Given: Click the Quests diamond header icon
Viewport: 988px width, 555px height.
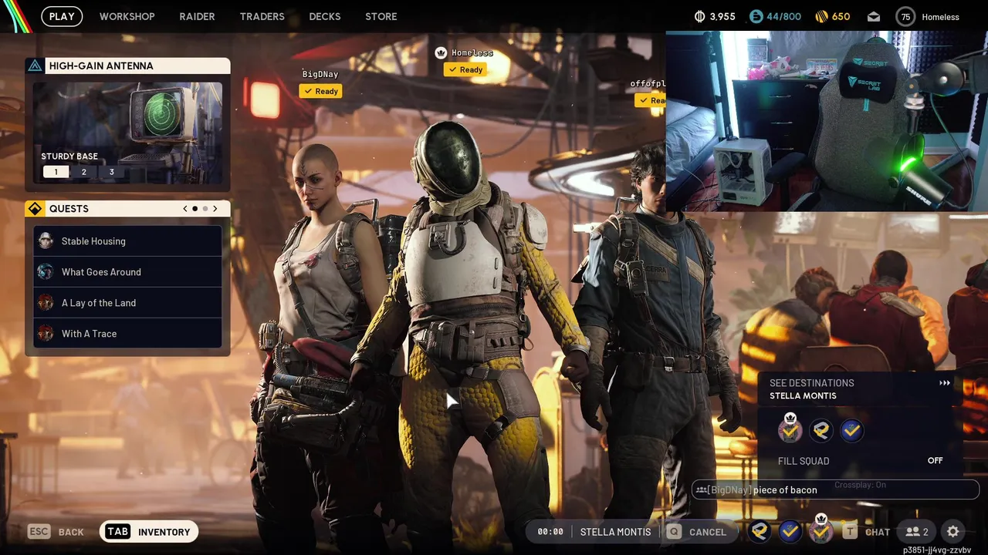Looking at the screenshot, I should coord(35,209).
